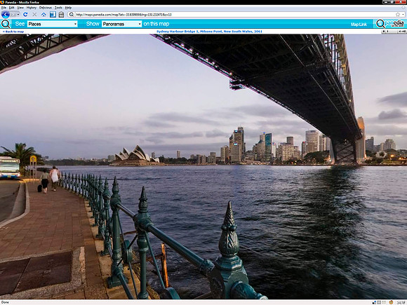Viewport: 407px width, 305px height.
Task: Go to the browser Home page icon
Action: 44,15
